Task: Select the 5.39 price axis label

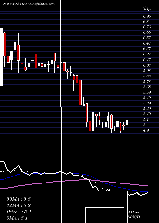Action: (147, 103)
